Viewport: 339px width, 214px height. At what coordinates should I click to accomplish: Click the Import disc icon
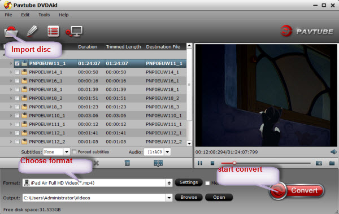tap(11, 32)
